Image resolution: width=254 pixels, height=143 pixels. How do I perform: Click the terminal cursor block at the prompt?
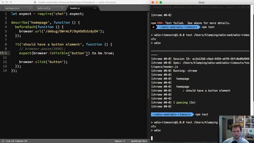[152, 138]
